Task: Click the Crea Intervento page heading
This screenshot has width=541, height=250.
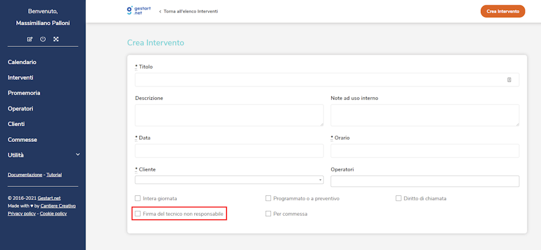Action: (x=156, y=43)
